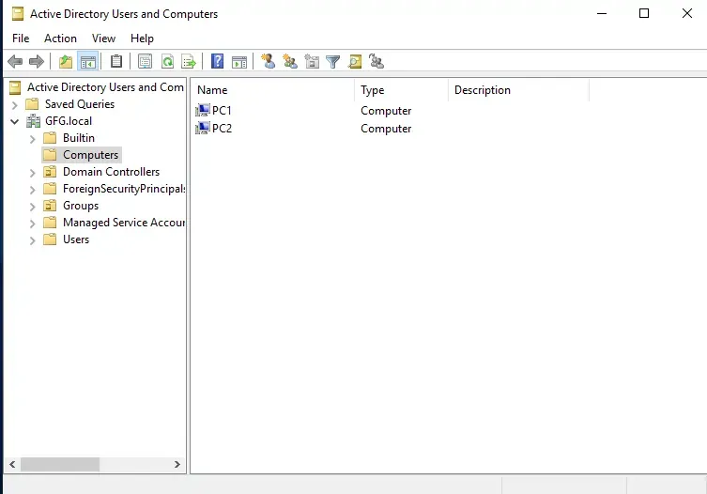The width and height of the screenshot is (707, 494).
Task: Maximize the Active Directory window
Action: (644, 13)
